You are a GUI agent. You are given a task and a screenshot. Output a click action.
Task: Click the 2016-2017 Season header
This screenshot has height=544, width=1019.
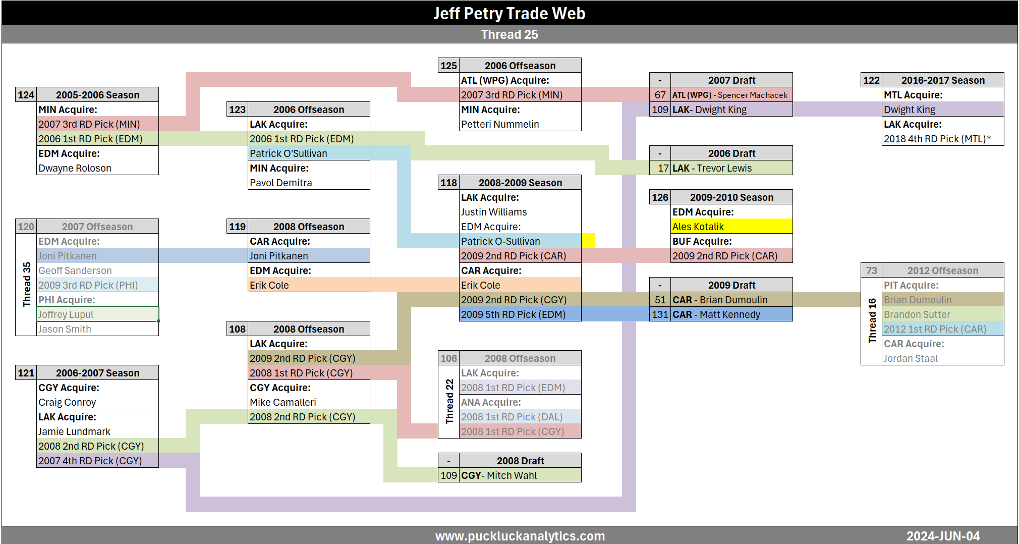tap(942, 80)
